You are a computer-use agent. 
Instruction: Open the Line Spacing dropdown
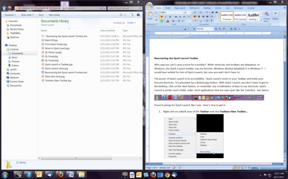click(x=213, y=17)
